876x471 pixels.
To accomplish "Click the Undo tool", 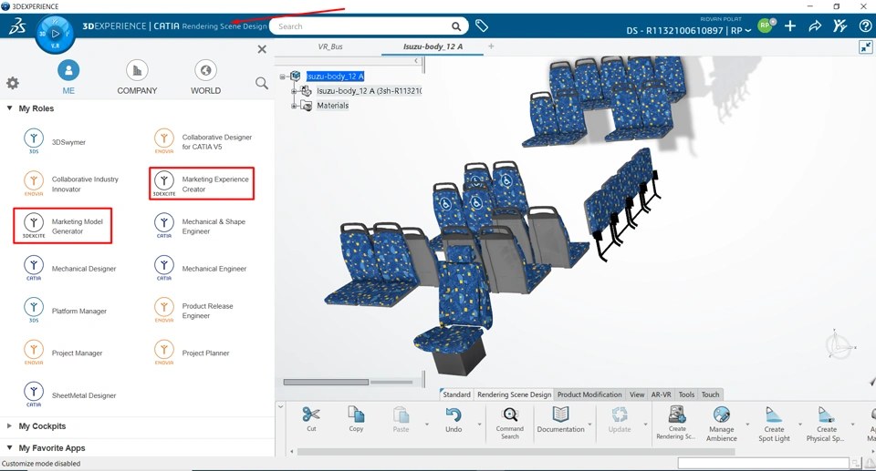I will click(x=454, y=420).
